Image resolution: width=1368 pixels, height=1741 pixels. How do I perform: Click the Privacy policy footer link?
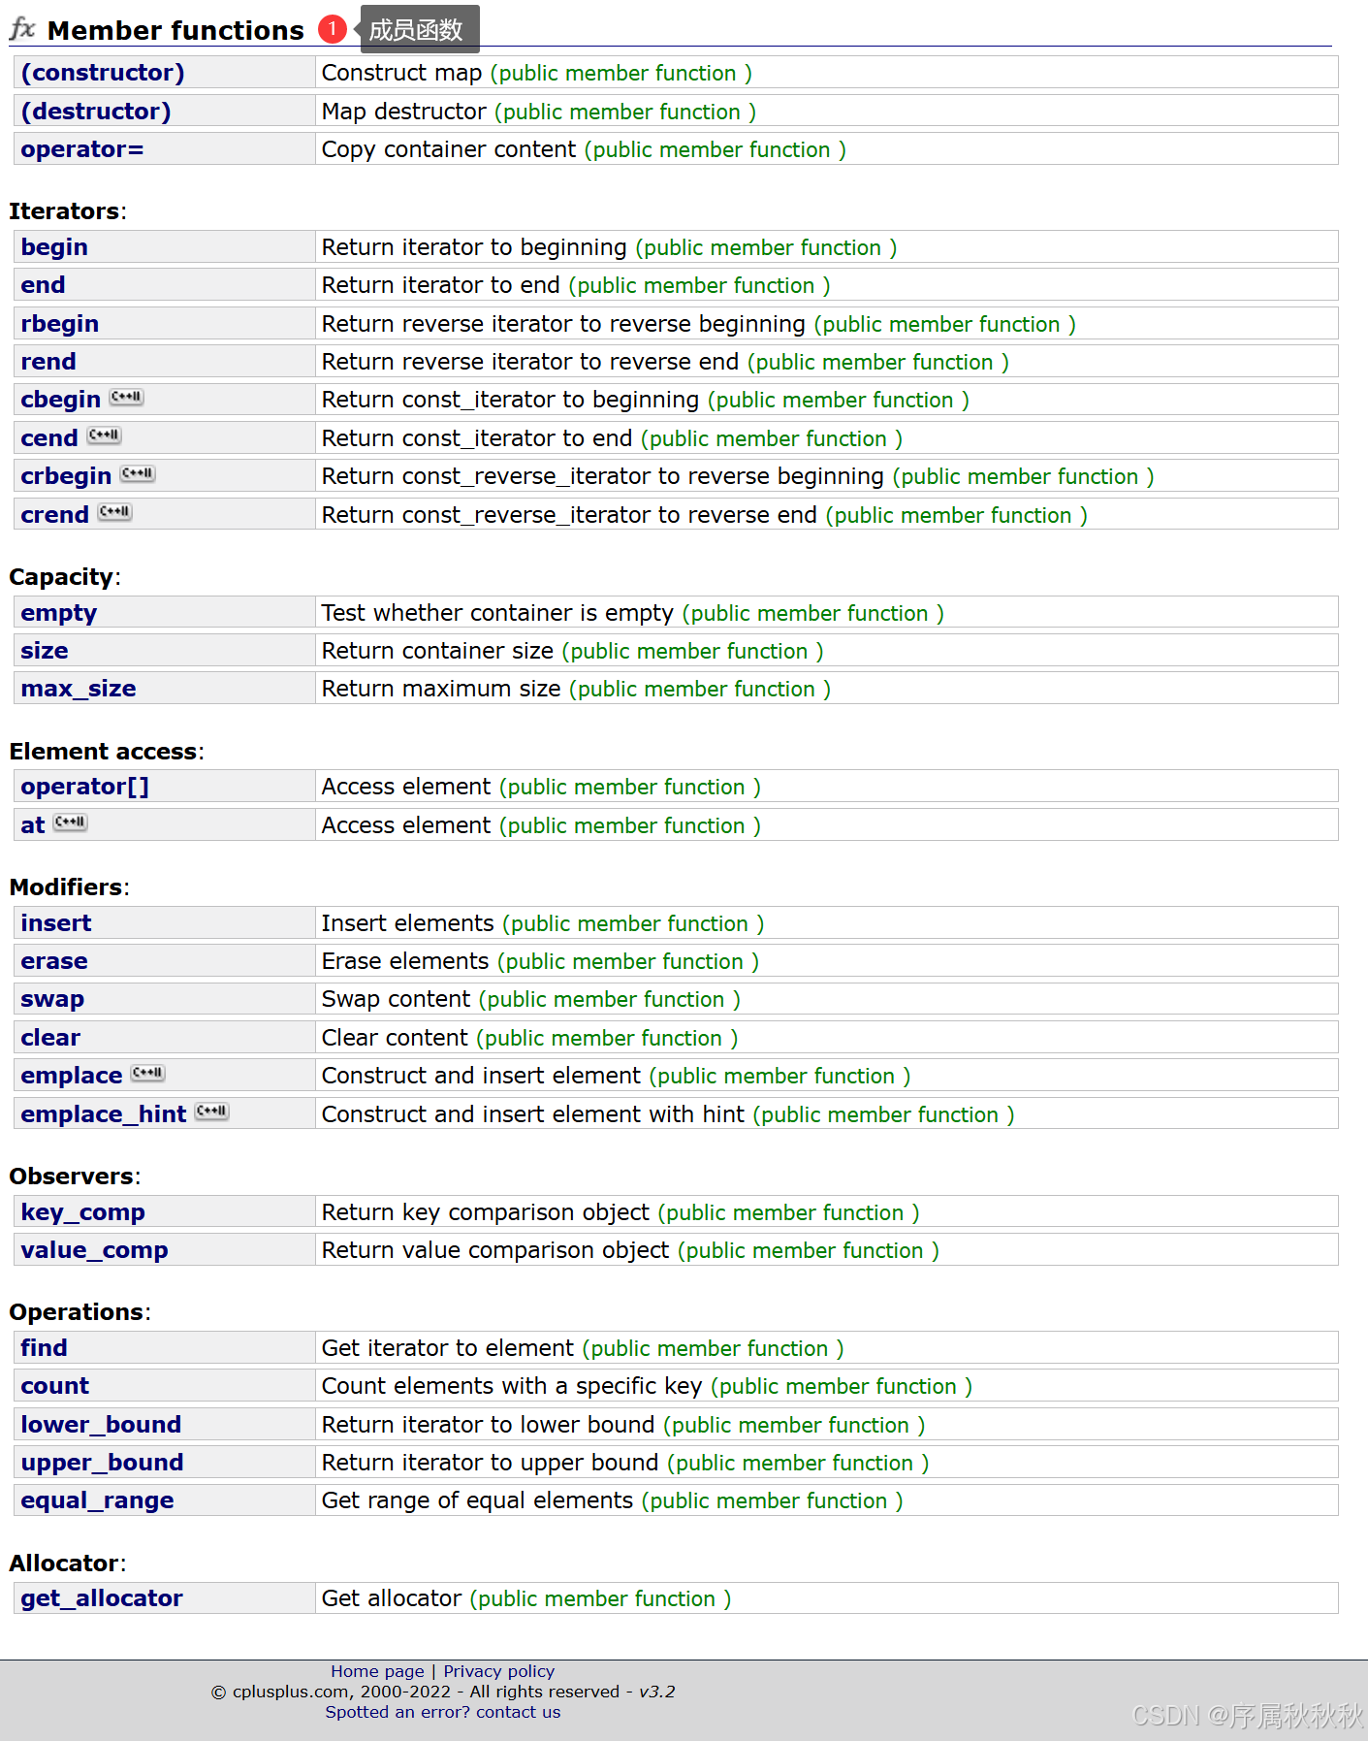(x=498, y=1671)
